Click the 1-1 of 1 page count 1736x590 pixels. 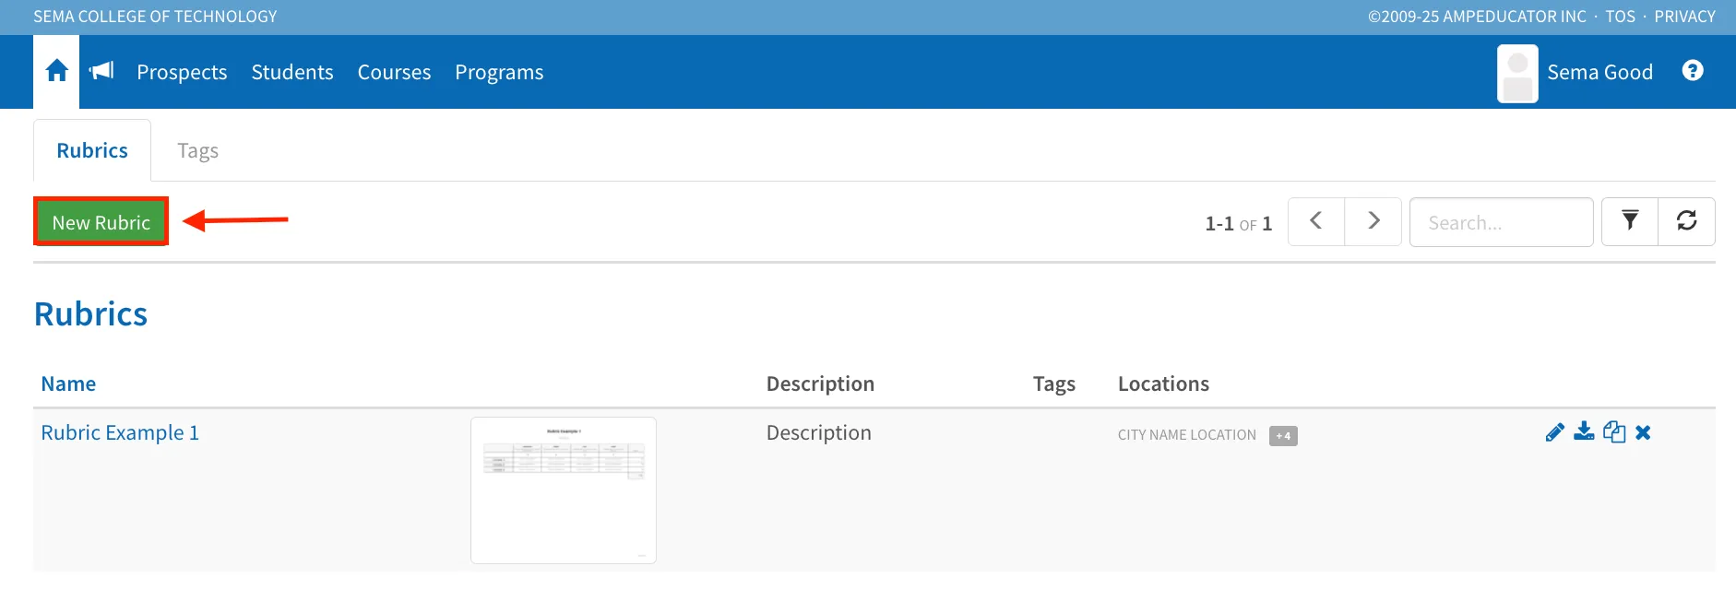click(x=1239, y=223)
